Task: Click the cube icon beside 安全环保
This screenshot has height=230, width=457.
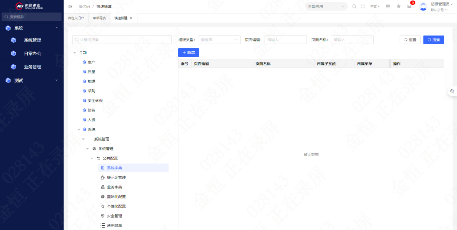Action: 85,101
